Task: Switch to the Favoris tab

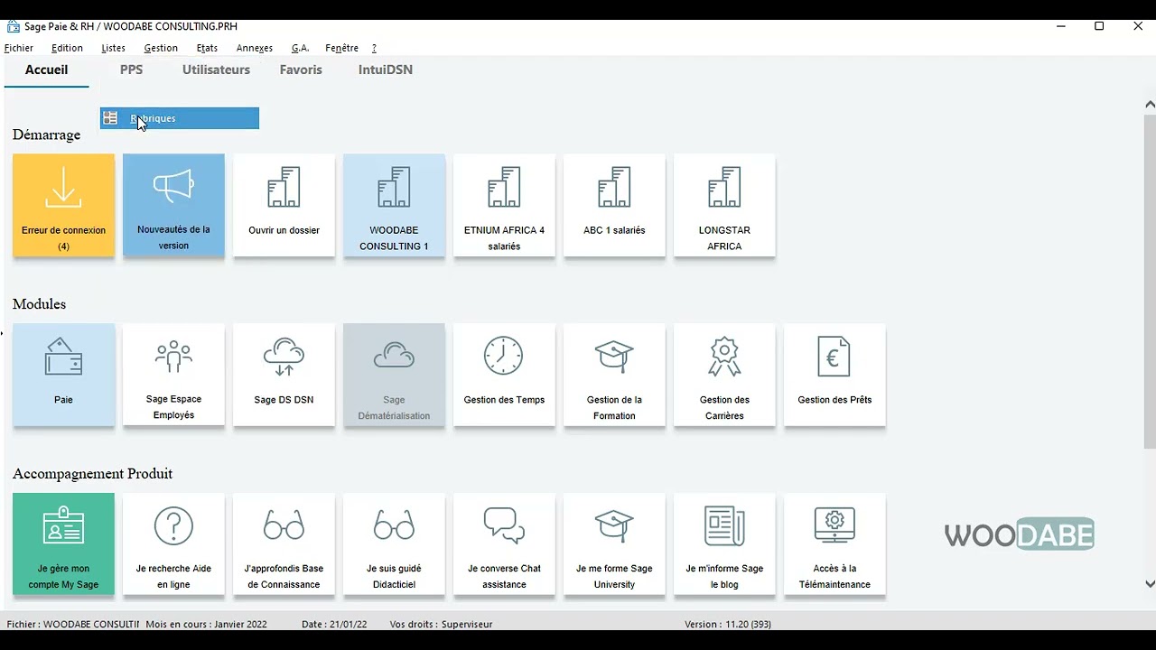Action: (301, 70)
